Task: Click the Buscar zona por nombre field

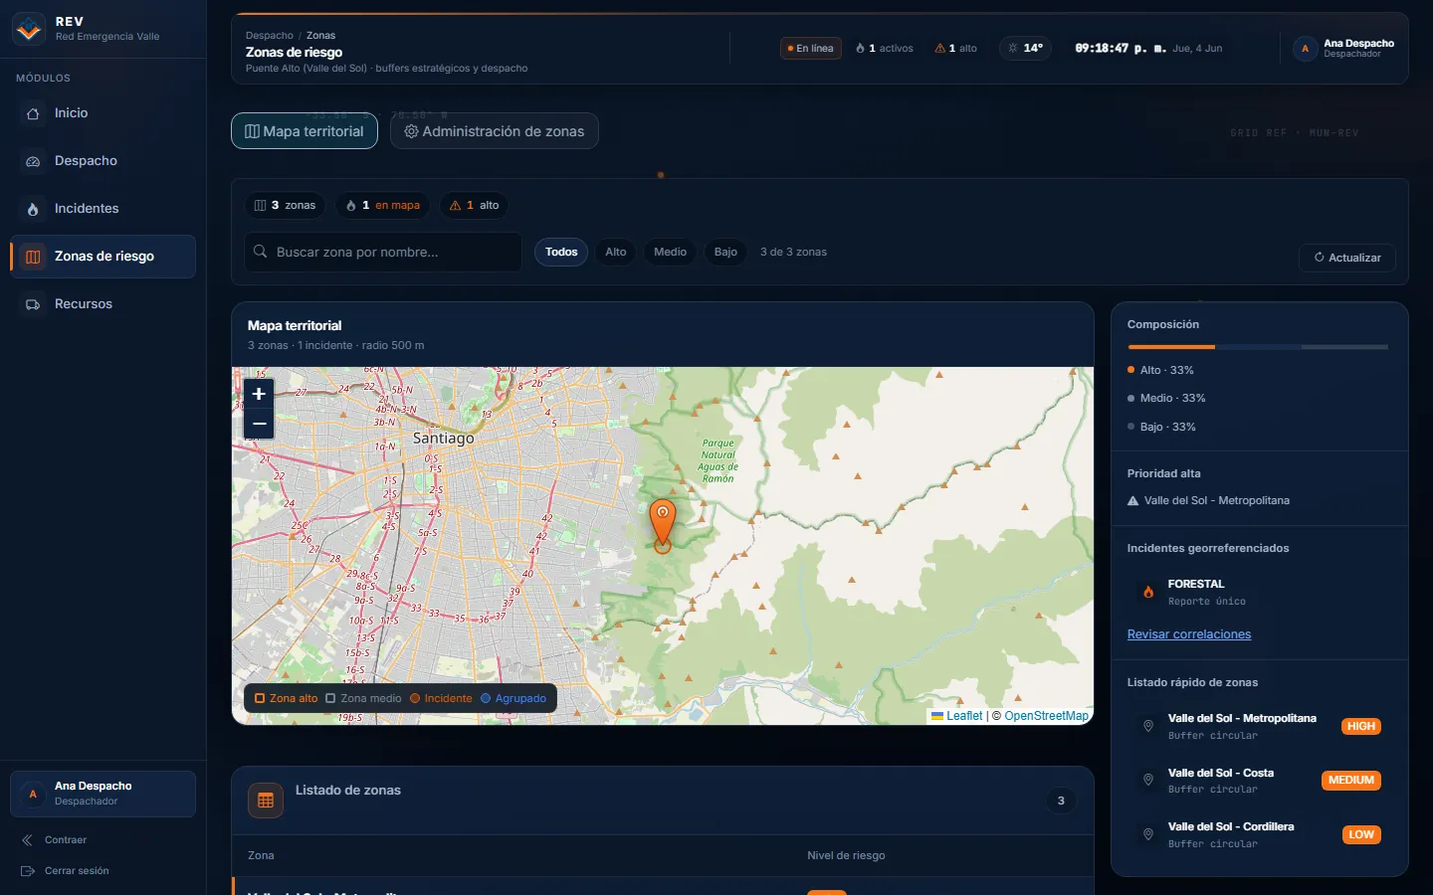Action: pyautogui.click(x=383, y=252)
